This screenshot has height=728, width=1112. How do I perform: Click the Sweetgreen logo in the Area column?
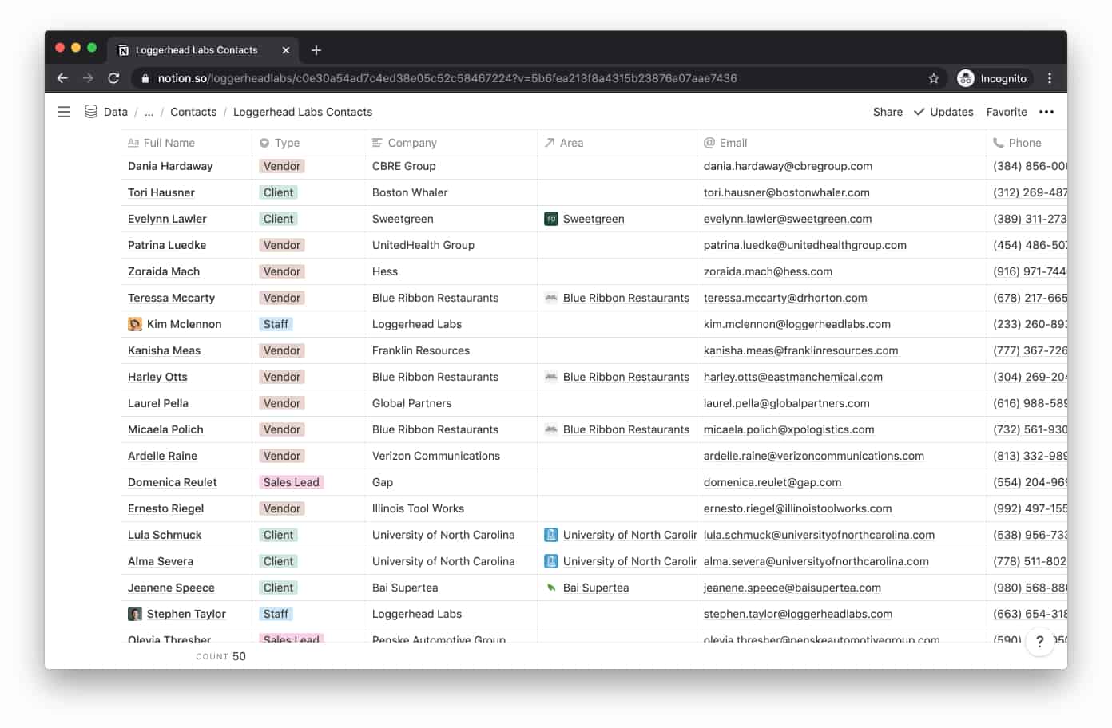tap(550, 218)
